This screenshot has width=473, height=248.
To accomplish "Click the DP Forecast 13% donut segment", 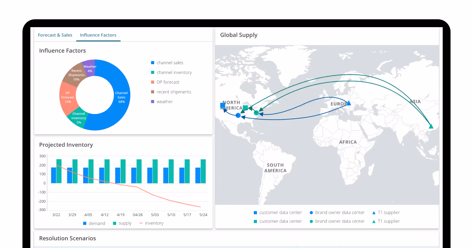I will (x=67, y=97).
